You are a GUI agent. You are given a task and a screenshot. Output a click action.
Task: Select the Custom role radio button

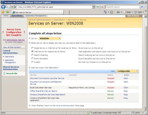32,62
